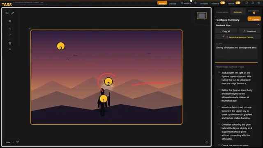263x148 pixels.
Task: Click the thumbs-down feedback icon
Action: click(18, 142)
